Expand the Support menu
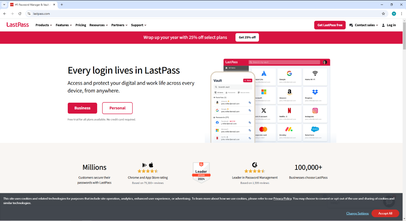 point(138,25)
